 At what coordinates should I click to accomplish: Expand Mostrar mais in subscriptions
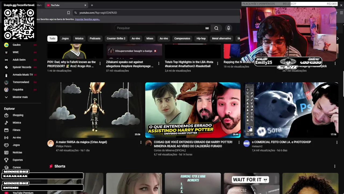pyautogui.click(x=20, y=97)
